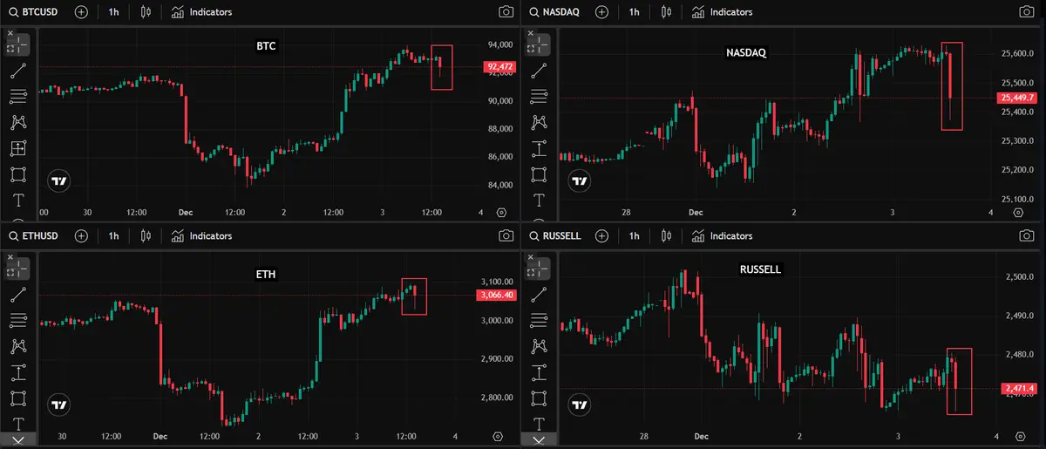Screen dimensions: 1046x449
Task: Click the 2,471.4 current price label
Action: tap(1019, 388)
